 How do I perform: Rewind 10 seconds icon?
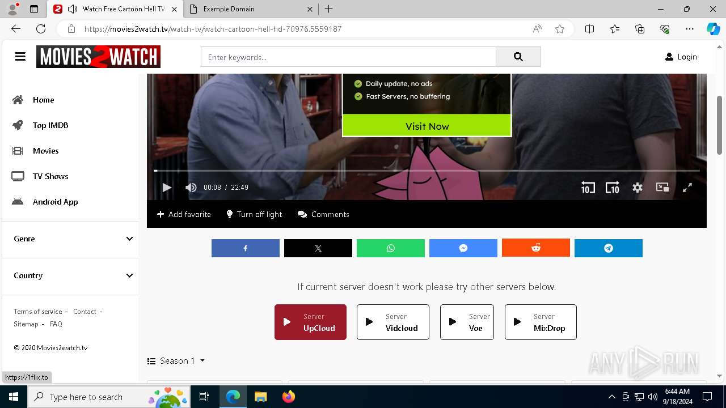coord(588,188)
